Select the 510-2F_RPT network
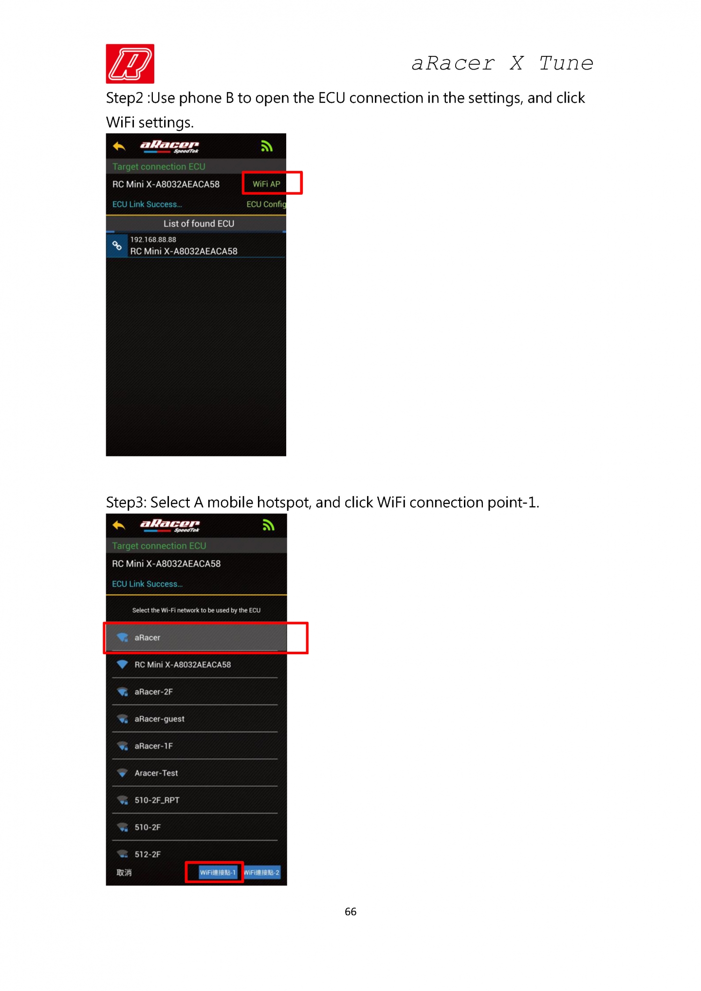The image size is (701, 991). (195, 800)
